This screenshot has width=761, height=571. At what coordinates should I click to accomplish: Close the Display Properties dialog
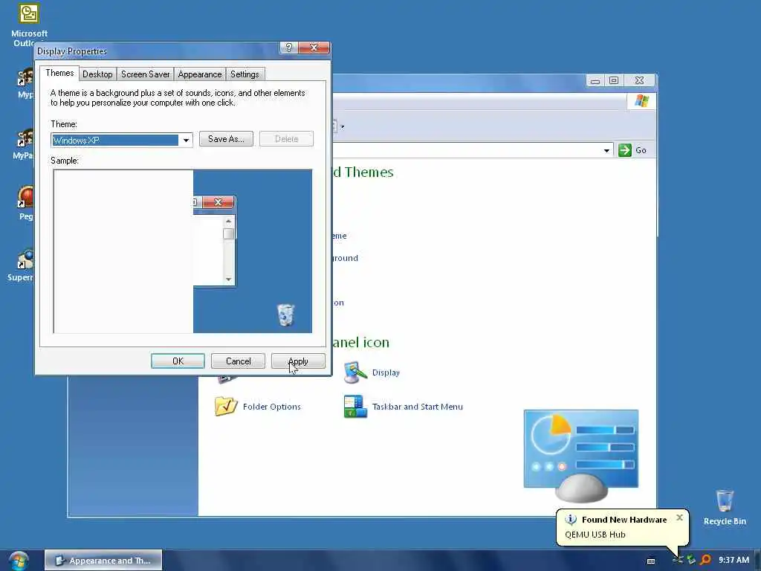point(314,48)
